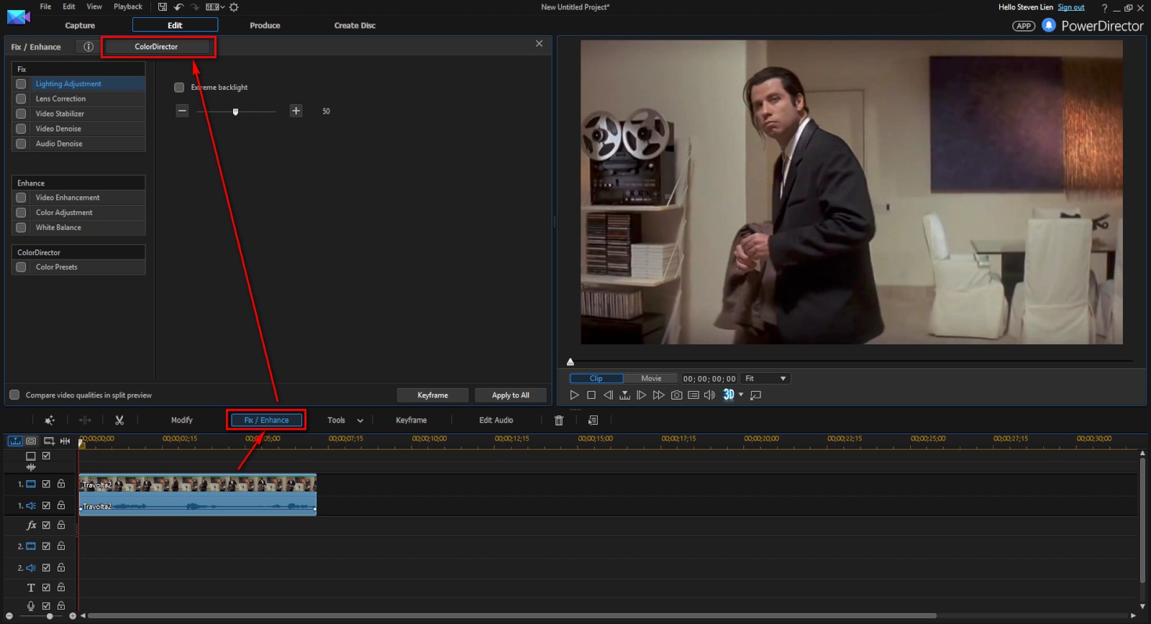Switch to the Produce tab
This screenshot has width=1151, height=624.
click(265, 25)
